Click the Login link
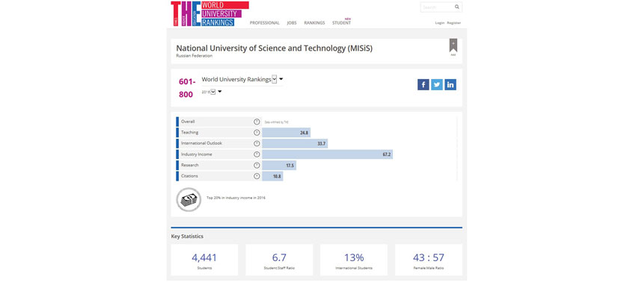The image size is (633, 282). pos(440,23)
